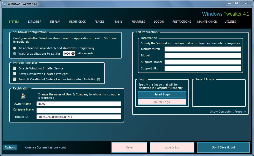Minimize the Windows Tweaker window

229,3
